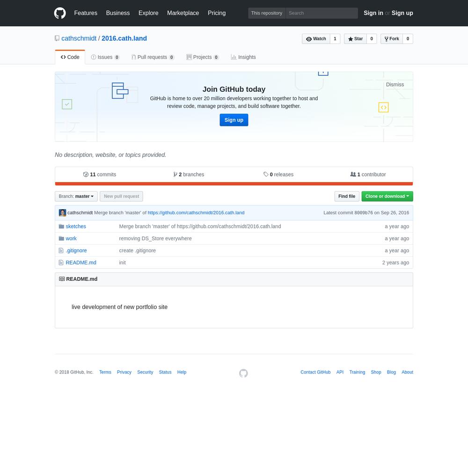Image resolution: width=468 pixels, height=468 pixels.
Task: Open the Security footer link
Action: (x=145, y=372)
